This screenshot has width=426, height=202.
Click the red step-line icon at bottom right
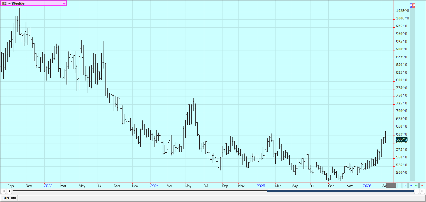click(x=400, y=185)
